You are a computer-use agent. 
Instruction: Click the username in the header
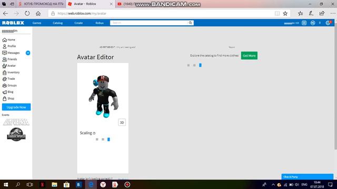[x=291, y=23]
